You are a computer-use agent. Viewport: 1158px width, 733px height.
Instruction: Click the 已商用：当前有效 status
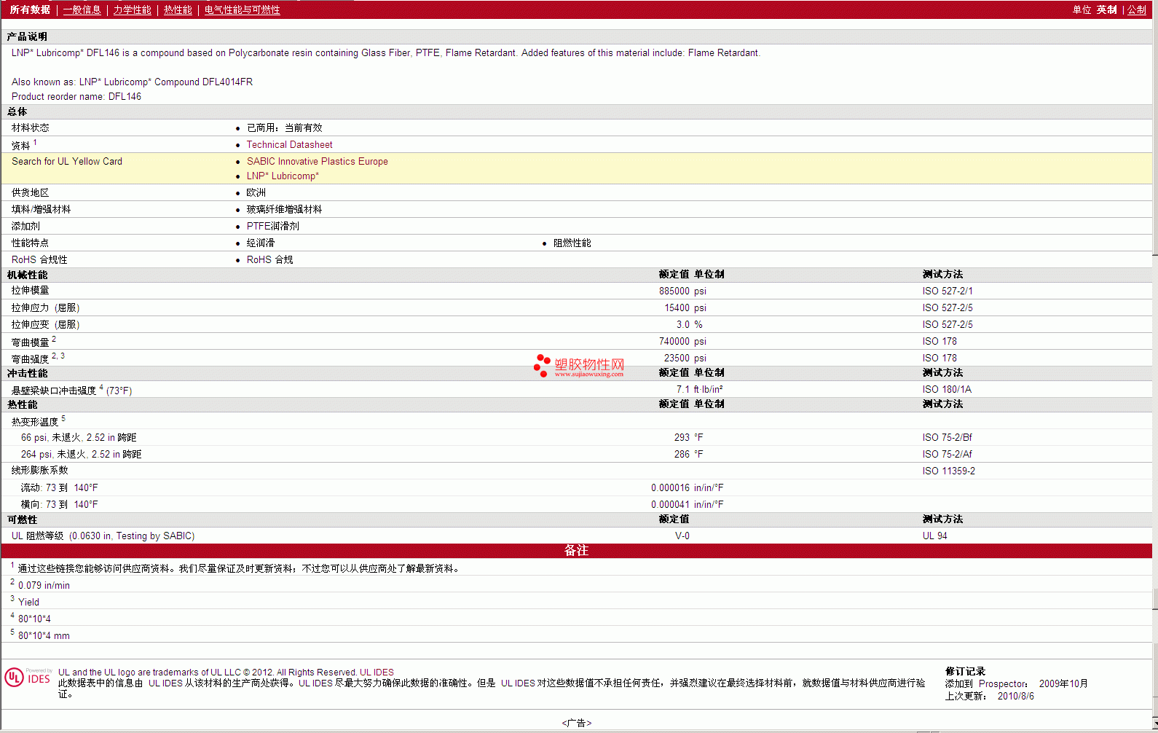click(x=284, y=128)
